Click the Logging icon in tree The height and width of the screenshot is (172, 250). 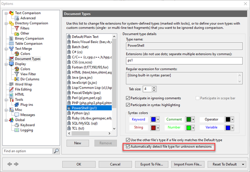point(17,130)
